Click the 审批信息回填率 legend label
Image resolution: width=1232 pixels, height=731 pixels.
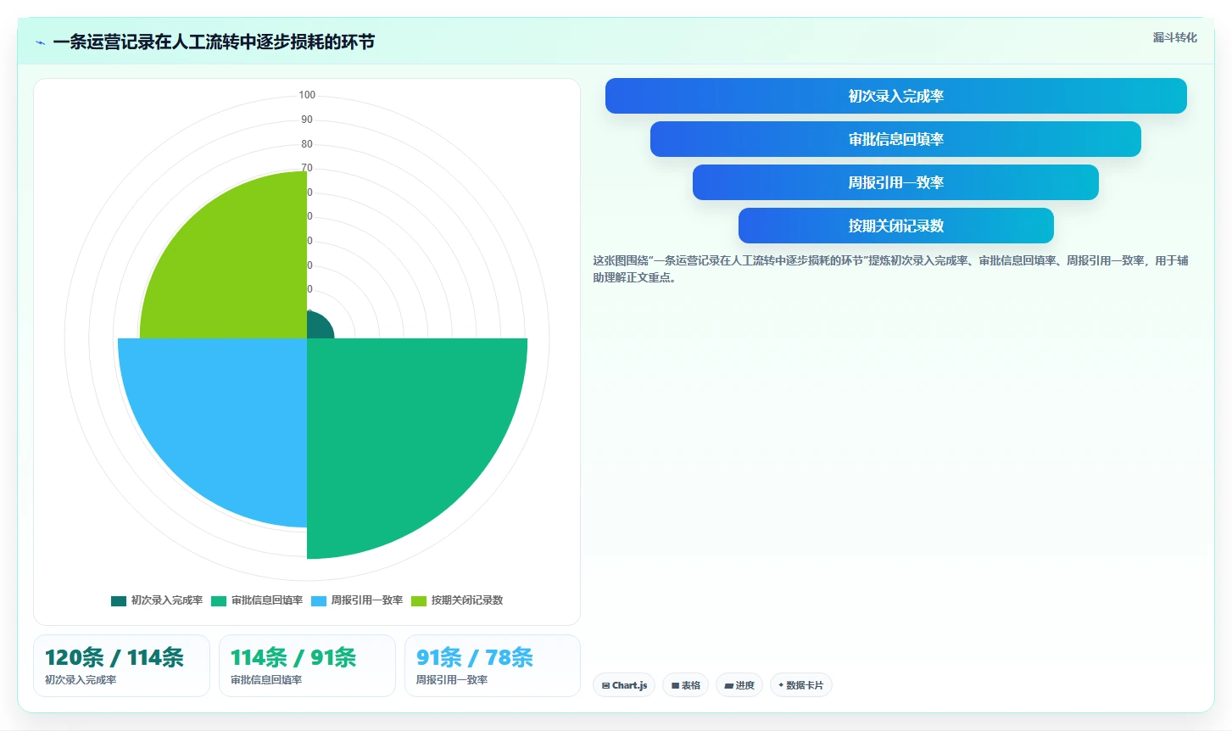click(267, 600)
